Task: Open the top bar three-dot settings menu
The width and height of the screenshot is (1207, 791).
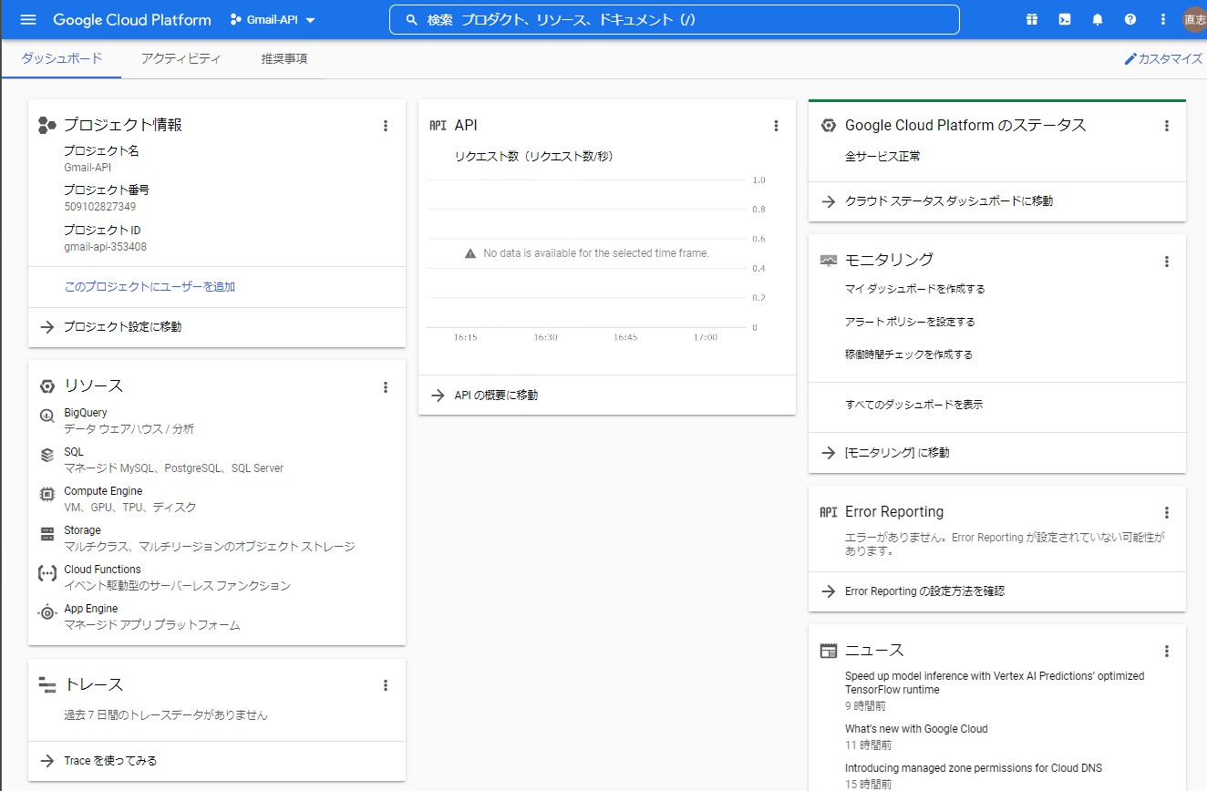Action: coord(1162,19)
